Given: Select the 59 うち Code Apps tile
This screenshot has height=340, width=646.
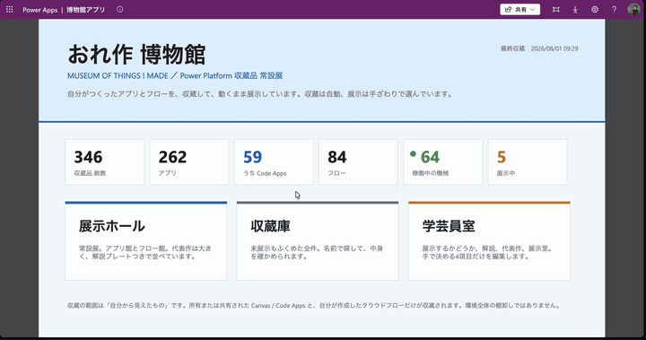Looking at the screenshot, I should pyautogui.click(x=274, y=162).
